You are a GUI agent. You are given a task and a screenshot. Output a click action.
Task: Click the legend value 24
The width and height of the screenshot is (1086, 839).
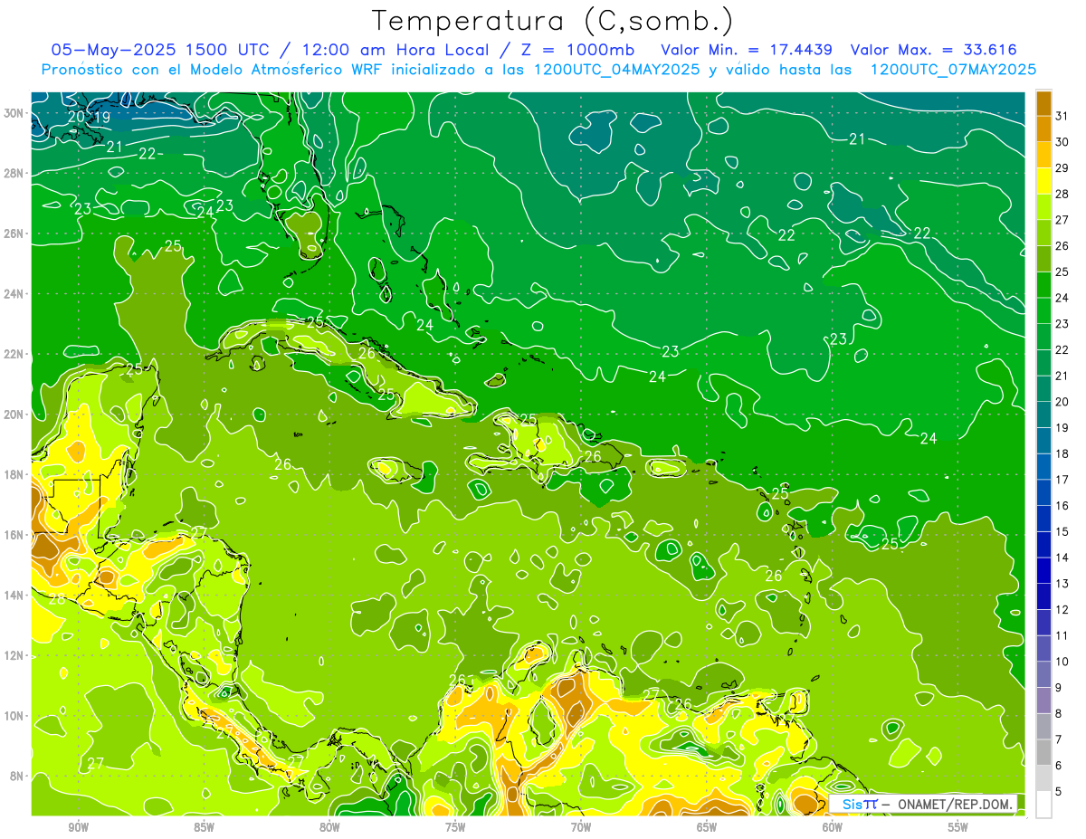1062,298
